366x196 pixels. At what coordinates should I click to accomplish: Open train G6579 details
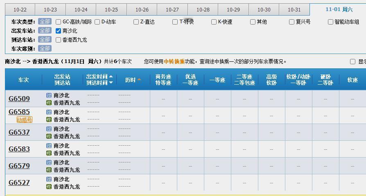point(19,166)
